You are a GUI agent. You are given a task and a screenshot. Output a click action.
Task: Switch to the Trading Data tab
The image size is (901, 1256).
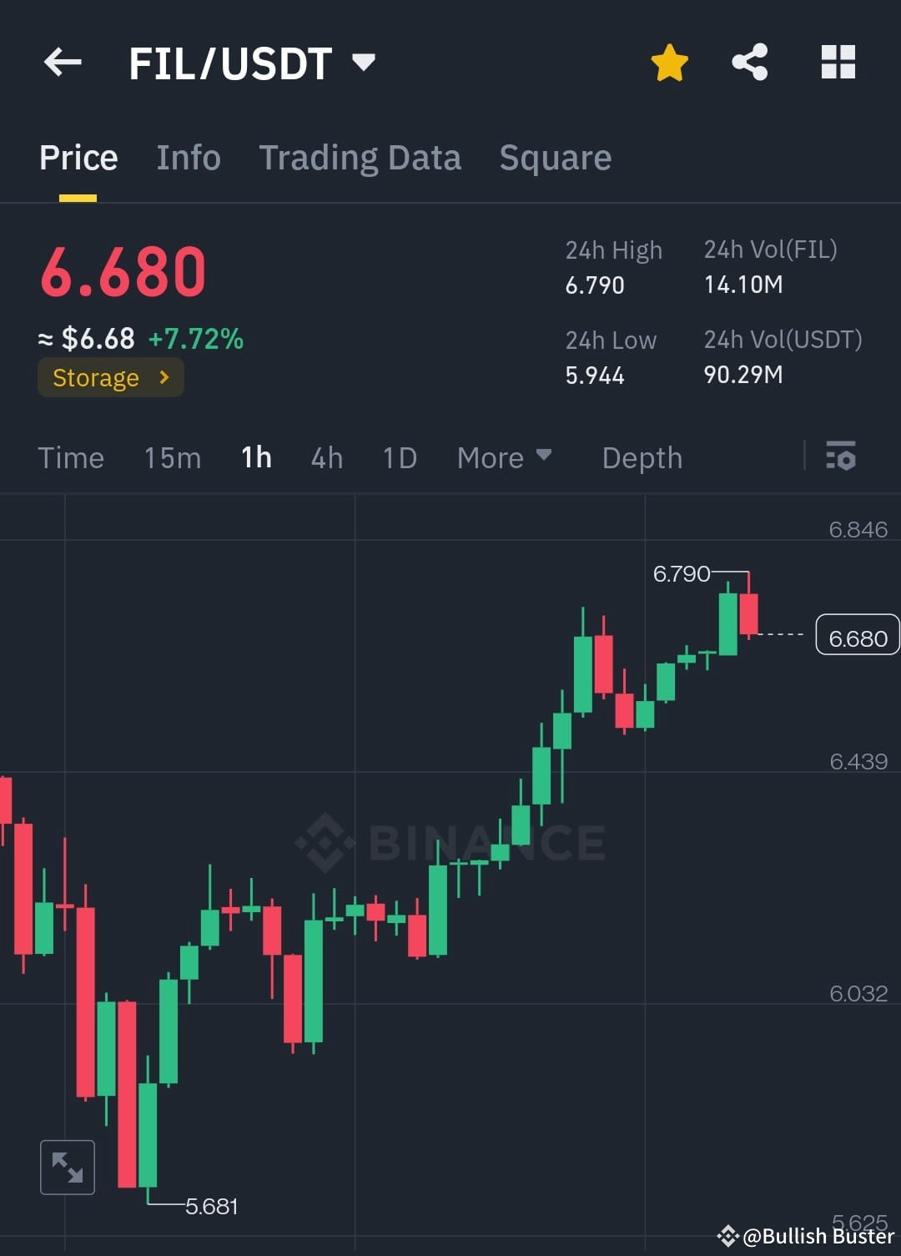360,158
